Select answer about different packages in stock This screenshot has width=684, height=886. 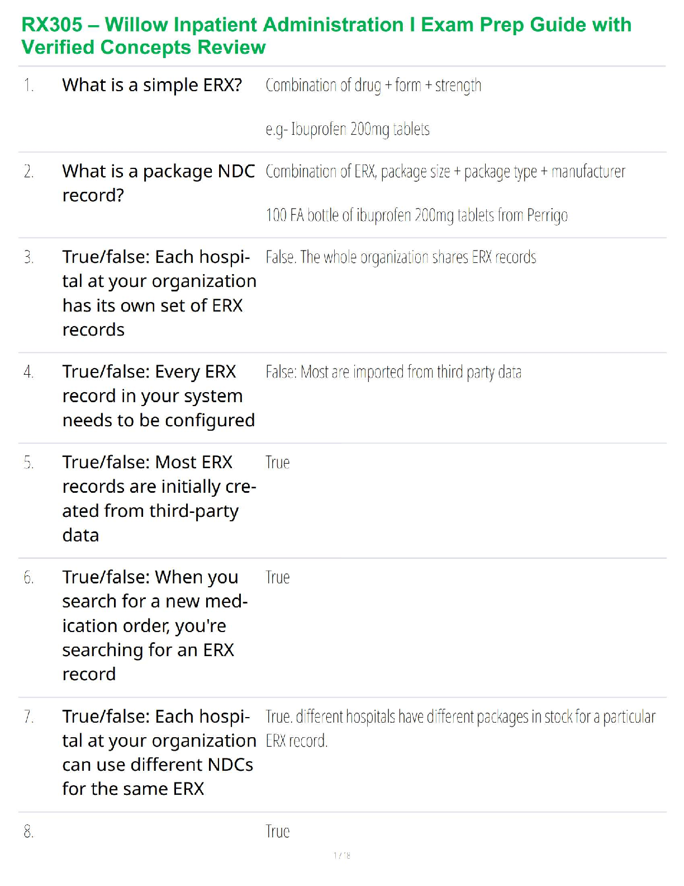click(460, 728)
